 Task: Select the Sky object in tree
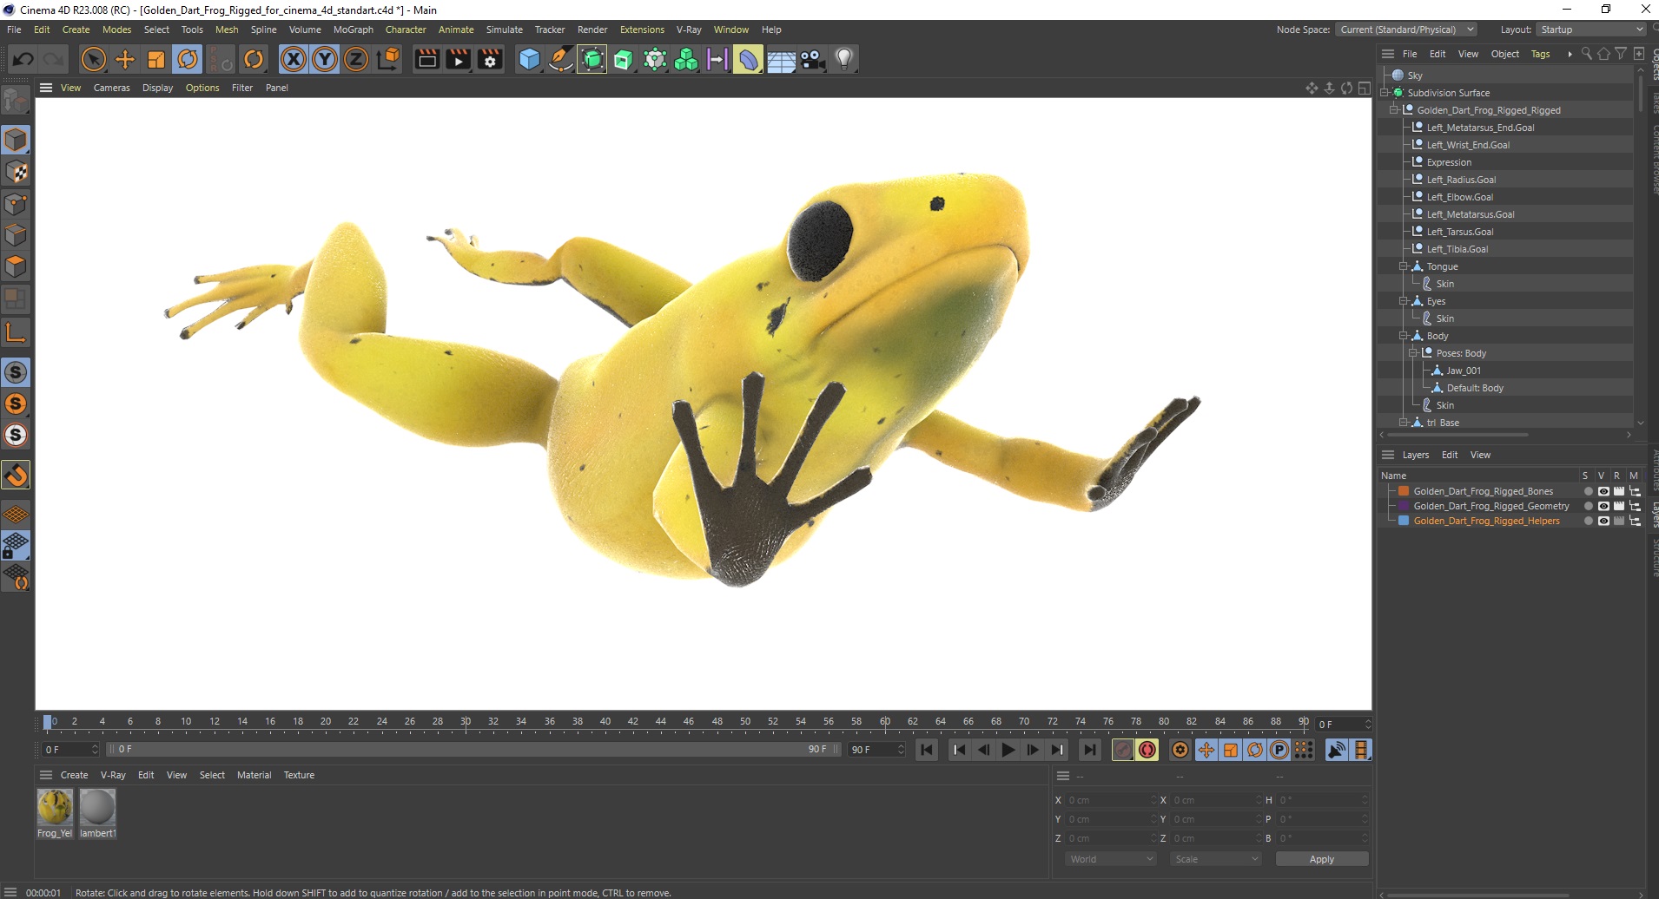(1415, 75)
